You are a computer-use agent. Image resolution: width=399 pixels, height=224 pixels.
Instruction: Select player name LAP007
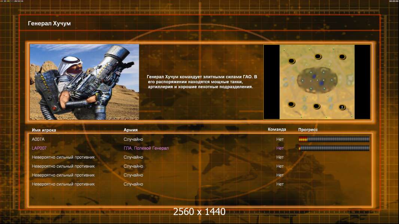pos(39,148)
